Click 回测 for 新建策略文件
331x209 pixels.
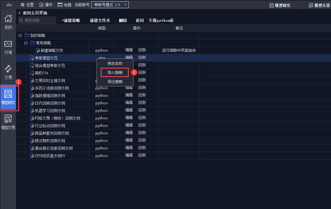coord(142,50)
